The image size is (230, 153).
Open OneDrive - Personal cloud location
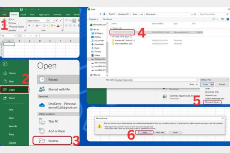[x=42, y=104]
